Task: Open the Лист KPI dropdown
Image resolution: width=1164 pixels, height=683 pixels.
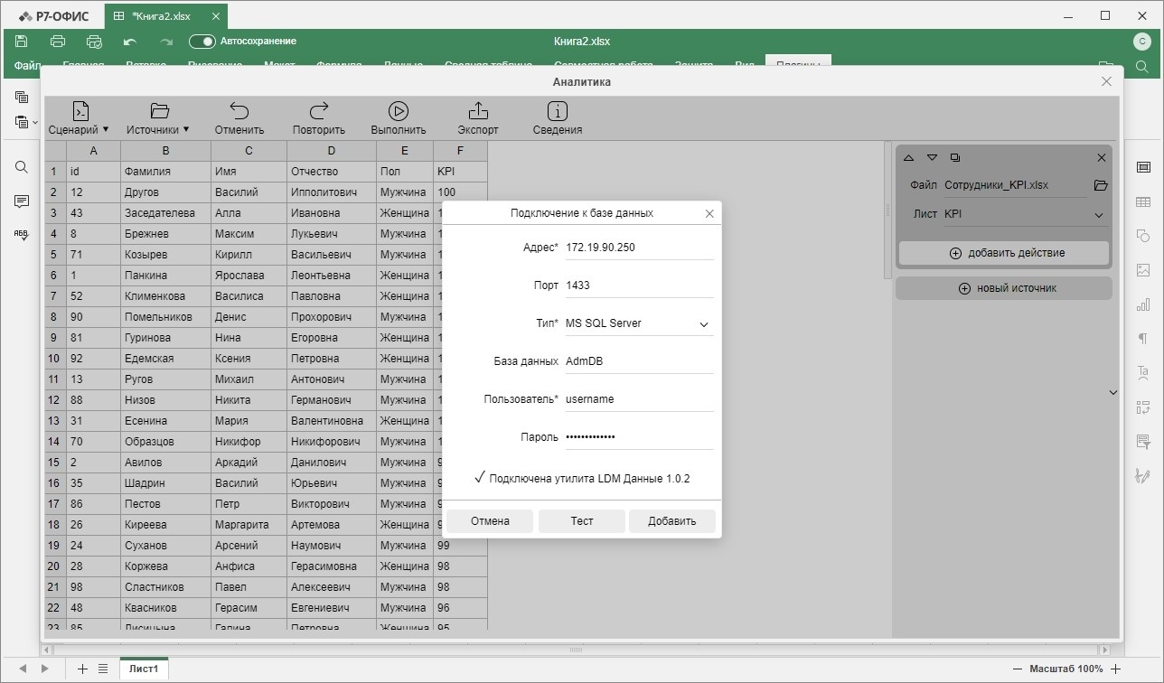Action: [x=1025, y=215]
